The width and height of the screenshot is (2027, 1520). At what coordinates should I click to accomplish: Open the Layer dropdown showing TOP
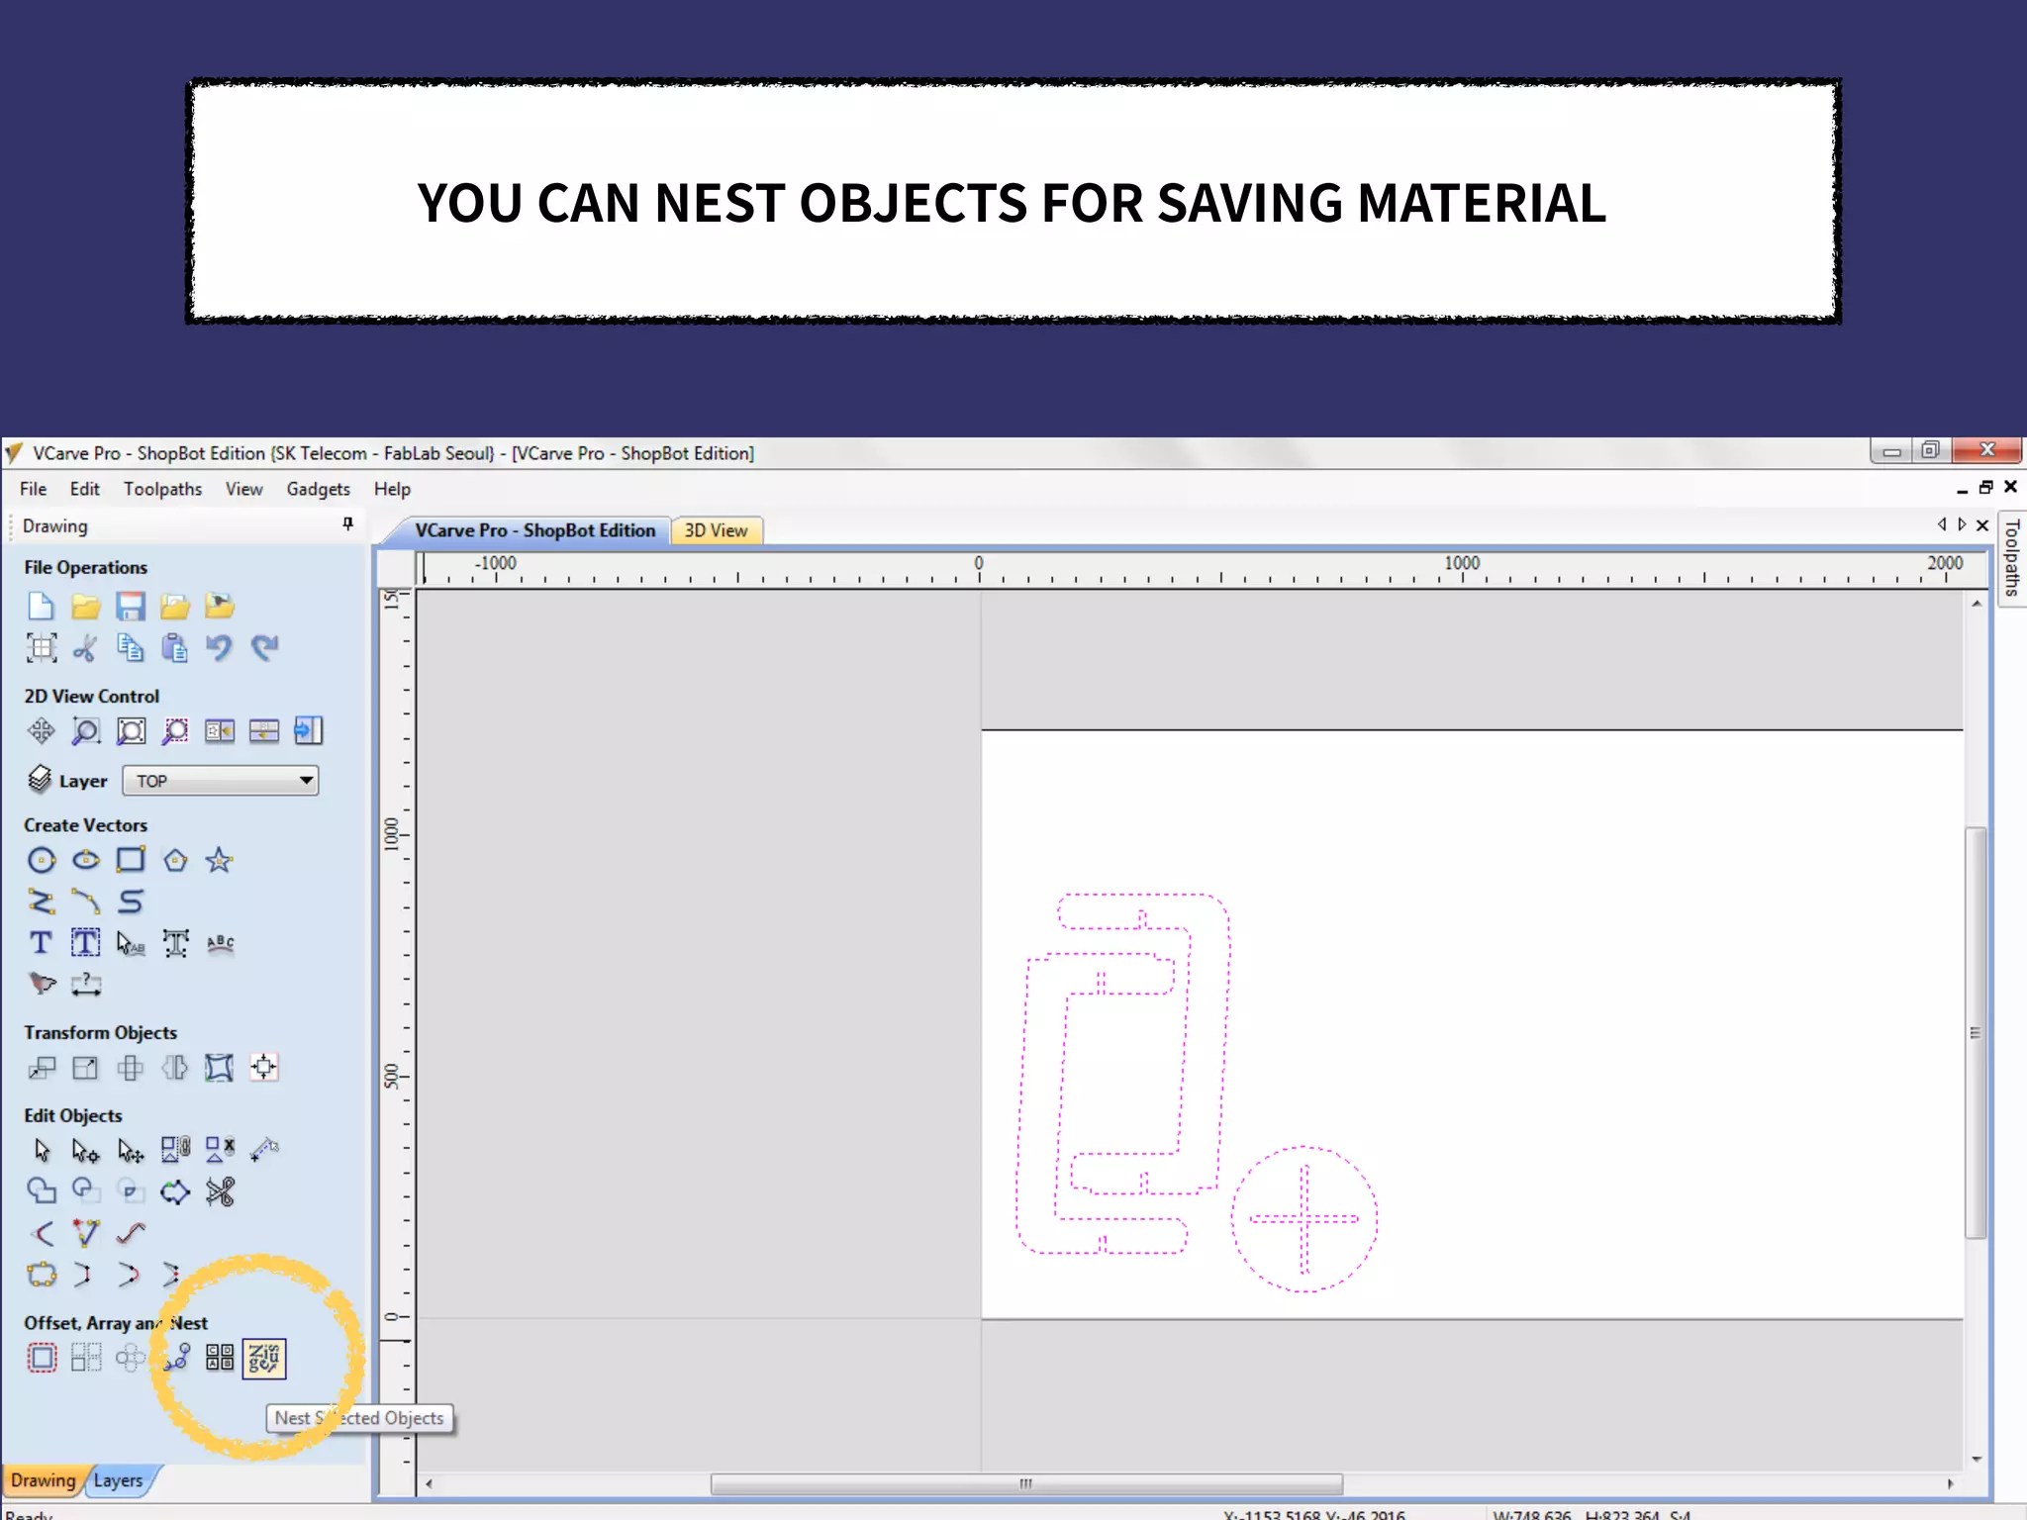tap(220, 781)
